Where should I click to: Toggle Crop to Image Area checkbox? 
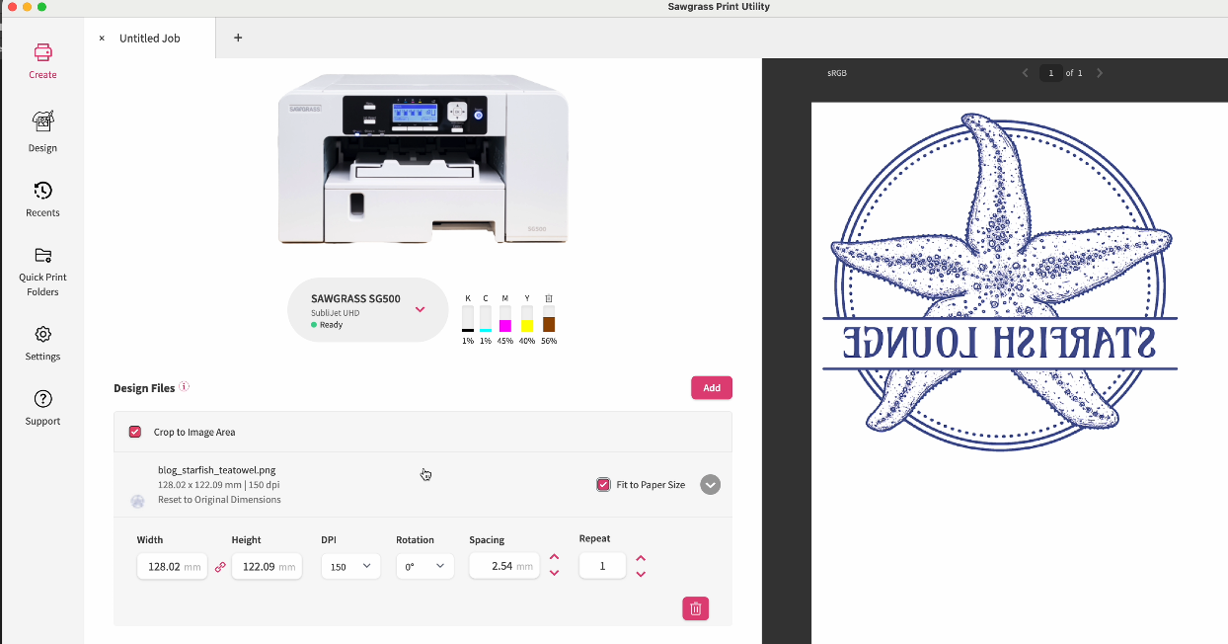[x=135, y=432]
